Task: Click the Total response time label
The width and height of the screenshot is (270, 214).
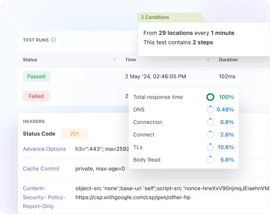Action: pyautogui.click(x=158, y=97)
